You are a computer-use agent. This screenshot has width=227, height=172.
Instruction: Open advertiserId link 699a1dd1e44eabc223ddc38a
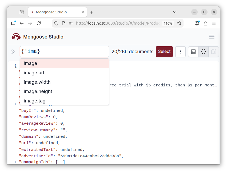pyautogui.click(x=90, y=156)
